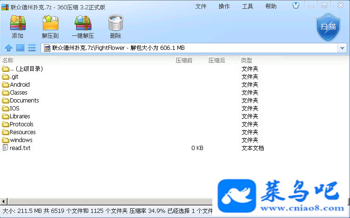The width and height of the screenshot is (350, 218).
Task: Select the 'IOS' folder name
Action: pos(15,109)
